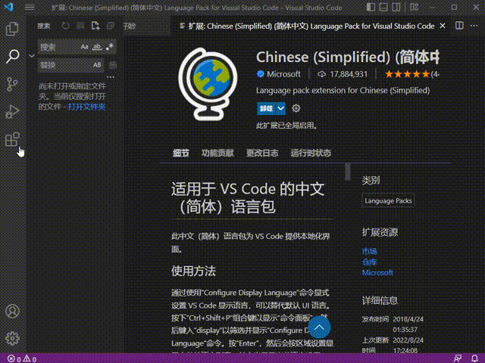
Task: Click the Microsoft publisher name
Action: pos(283,74)
